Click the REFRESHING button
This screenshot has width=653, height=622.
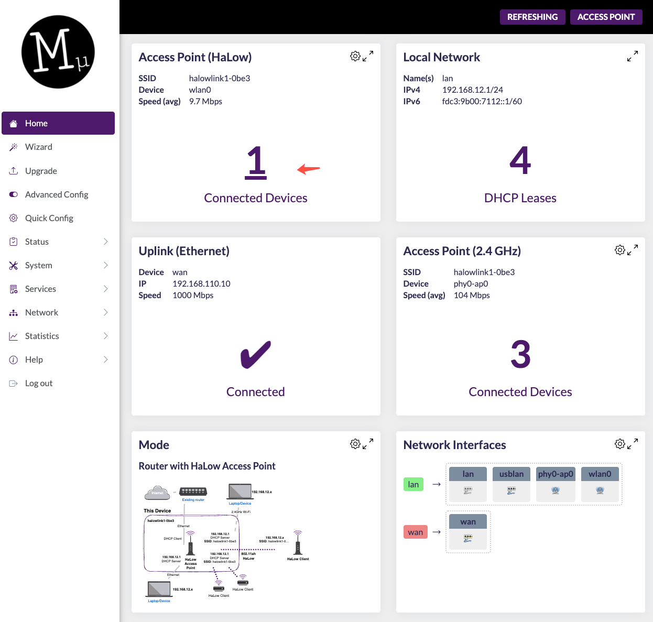[532, 17]
